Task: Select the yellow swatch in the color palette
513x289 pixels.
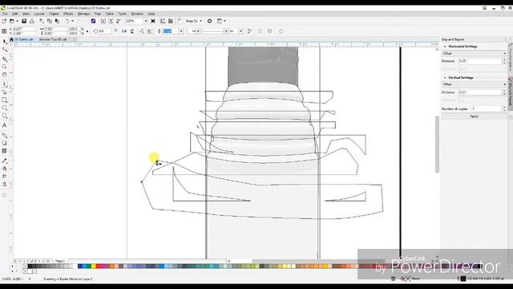Action: pos(93,267)
